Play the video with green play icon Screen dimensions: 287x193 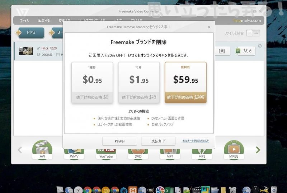238,51
